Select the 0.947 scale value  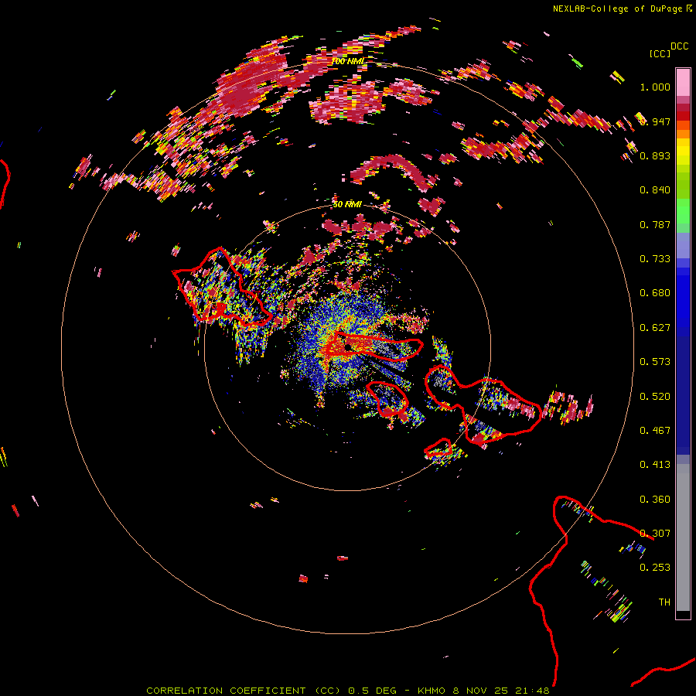point(655,121)
